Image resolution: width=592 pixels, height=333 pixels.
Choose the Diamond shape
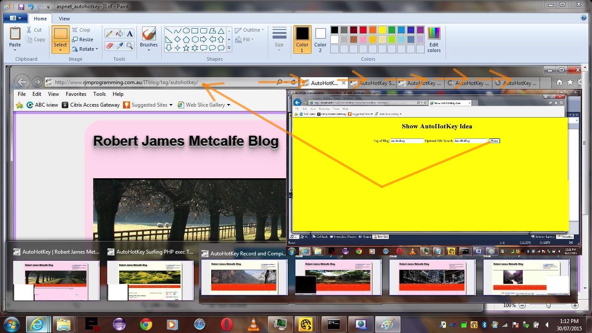click(x=178, y=39)
